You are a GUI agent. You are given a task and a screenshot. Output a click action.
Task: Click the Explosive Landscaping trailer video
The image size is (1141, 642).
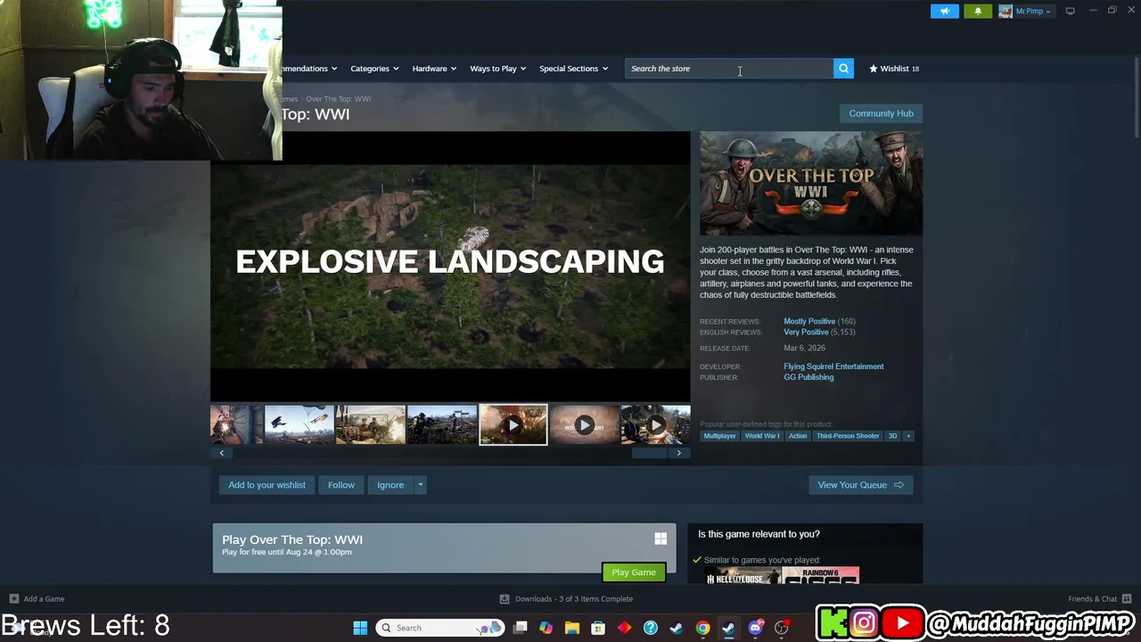click(x=450, y=266)
